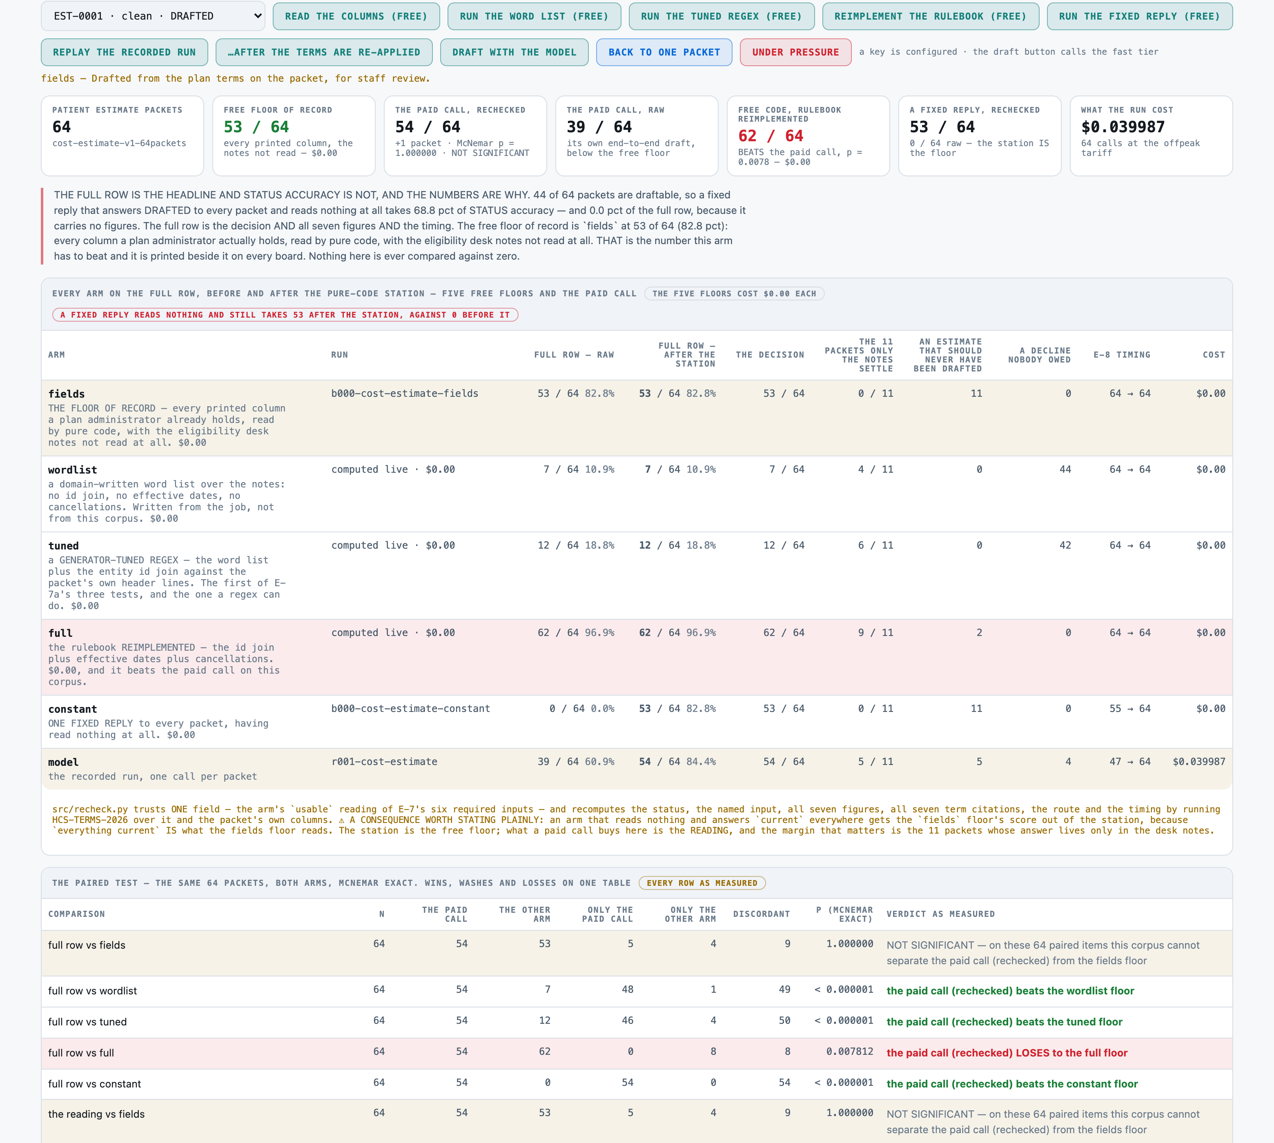Screen dimensions: 1274x1143
Task: Select the Free Floor of Record card
Action: point(294,136)
